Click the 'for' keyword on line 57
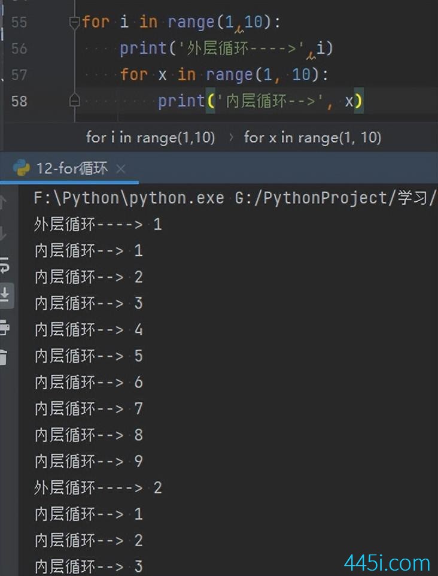The image size is (438, 576). pyautogui.click(x=133, y=75)
